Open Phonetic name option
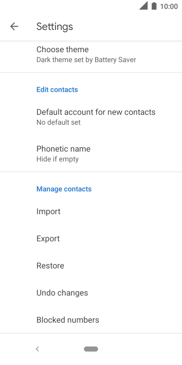Screen dimensions: 182x365 91,154
